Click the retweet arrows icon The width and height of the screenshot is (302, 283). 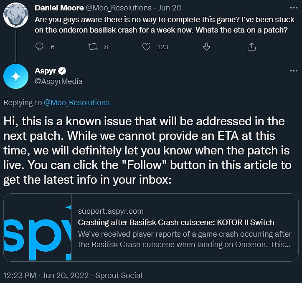pyautogui.click(x=93, y=47)
